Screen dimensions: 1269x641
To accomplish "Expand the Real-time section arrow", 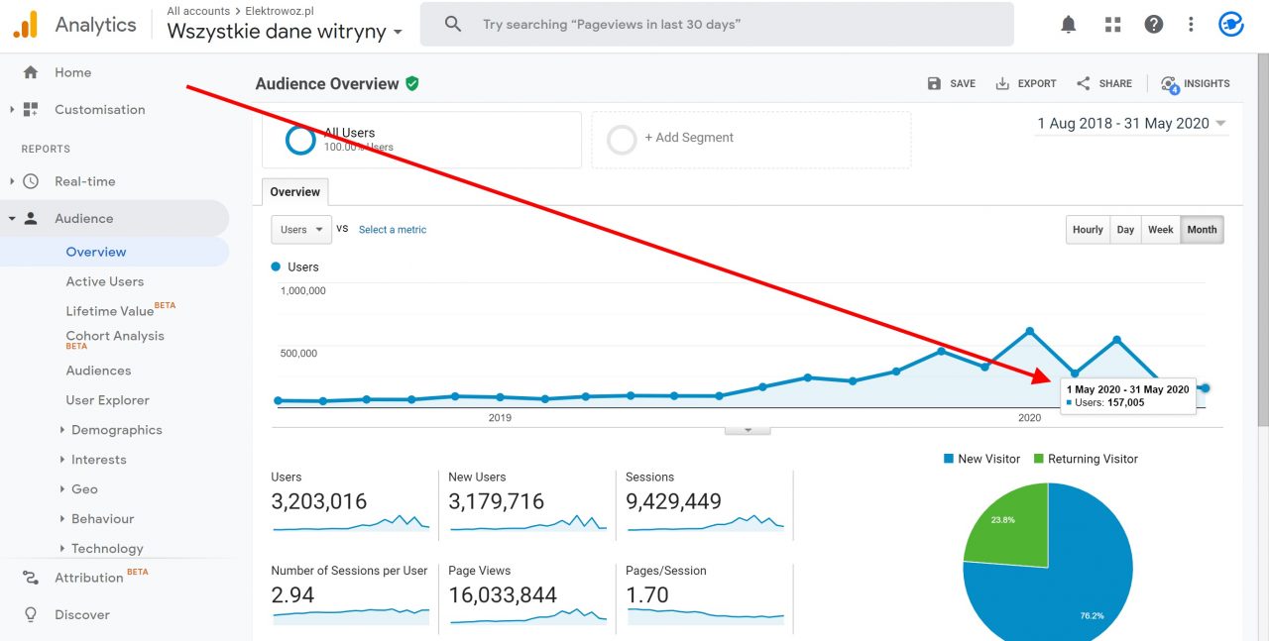I will pyautogui.click(x=12, y=181).
